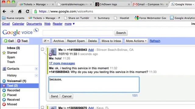Open the select-all checkbox dropdown
The height and width of the screenshot is (109, 195).
46,41
